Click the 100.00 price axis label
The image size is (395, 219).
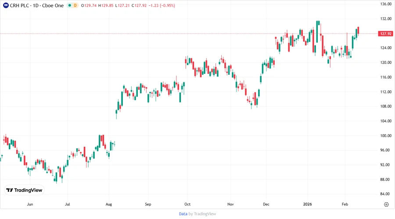[386, 135]
